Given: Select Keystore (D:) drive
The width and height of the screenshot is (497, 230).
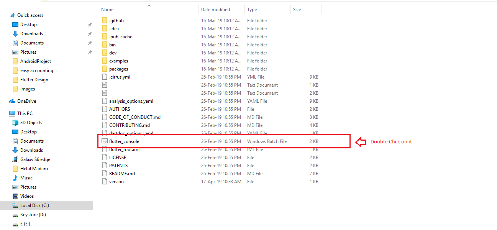Looking at the screenshot, I should coord(33,215).
